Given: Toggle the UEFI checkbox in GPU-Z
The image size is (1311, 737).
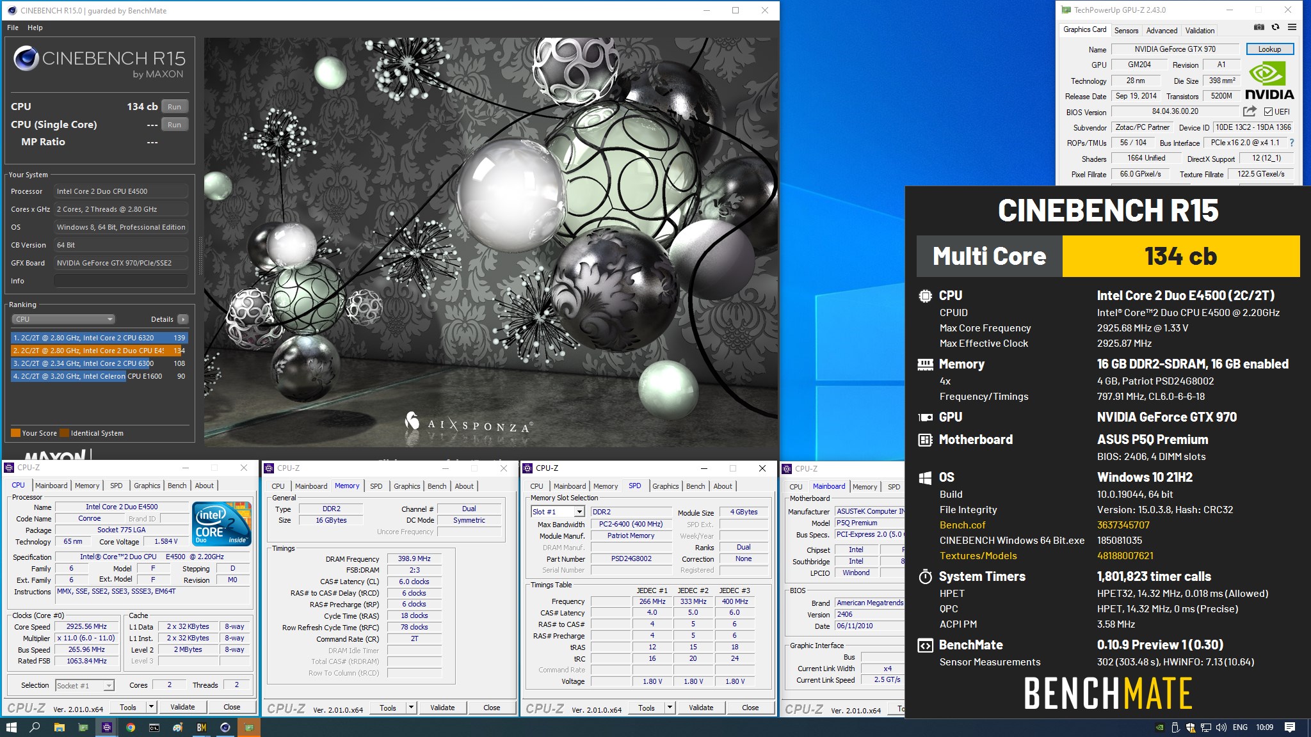Looking at the screenshot, I should coord(1268,111).
